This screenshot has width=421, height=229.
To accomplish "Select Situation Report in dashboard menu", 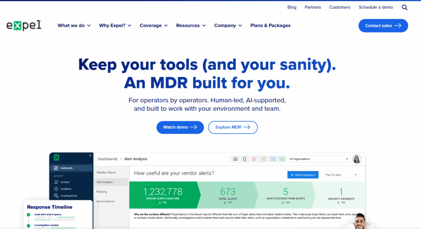I will pyautogui.click(x=106, y=172).
